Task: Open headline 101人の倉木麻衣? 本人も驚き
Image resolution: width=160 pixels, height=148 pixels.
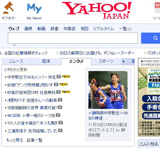Action: pyautogui.click(x=33, y=123)
